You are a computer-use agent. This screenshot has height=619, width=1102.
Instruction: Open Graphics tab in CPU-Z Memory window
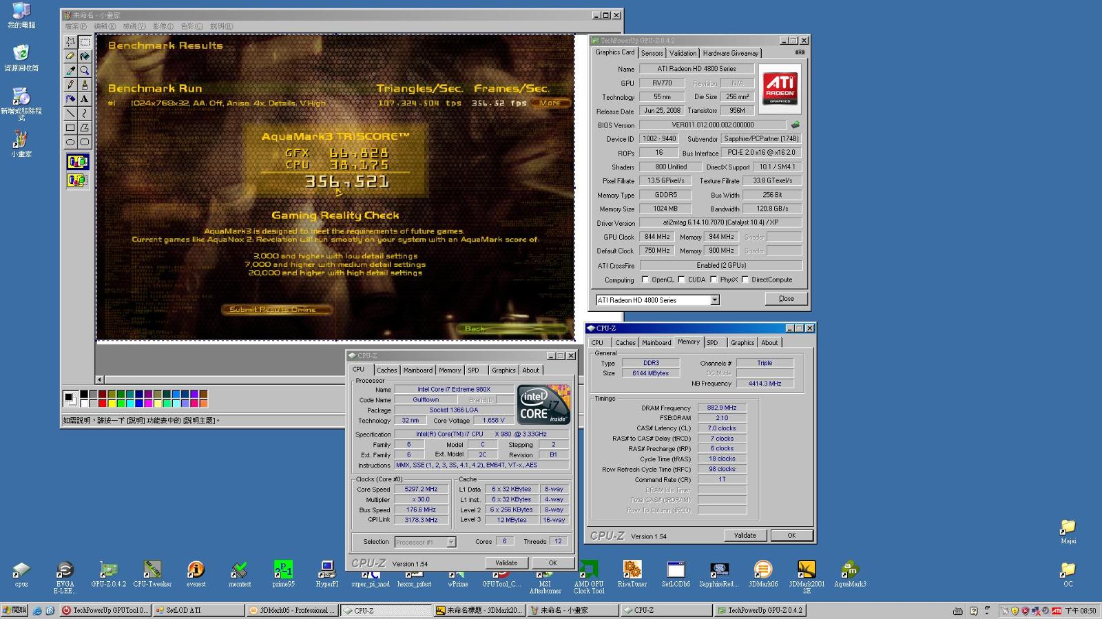(742, 342)
